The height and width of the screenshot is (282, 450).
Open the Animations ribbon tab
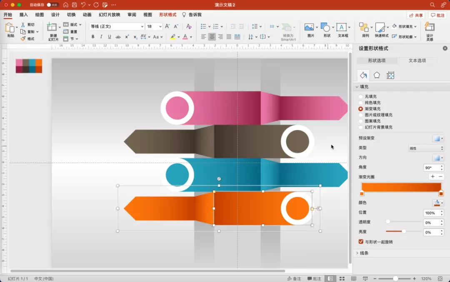click(x=87, y=15)
